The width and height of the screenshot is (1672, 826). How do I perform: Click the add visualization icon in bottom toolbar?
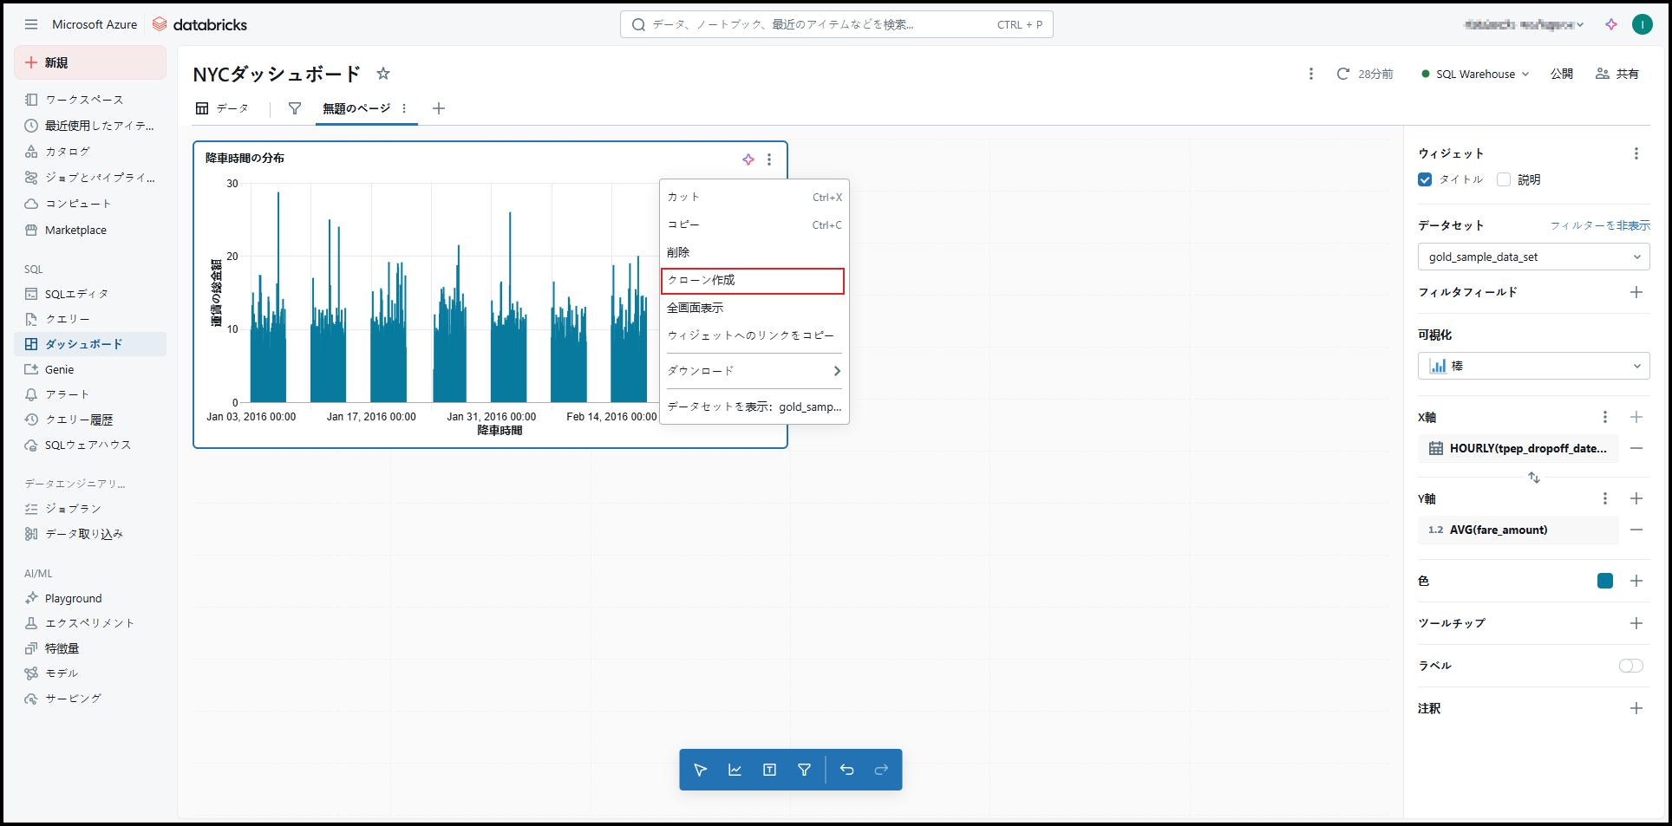(x=735, y=770)
